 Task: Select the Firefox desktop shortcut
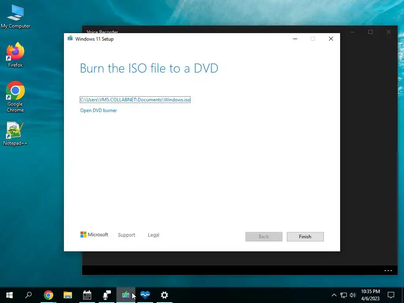(15, 55)
